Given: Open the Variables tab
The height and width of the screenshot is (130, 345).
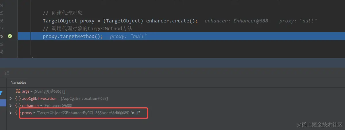Looking at the screenshot, I should coord(19,83).
